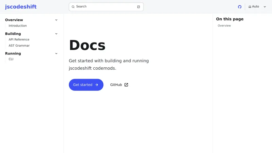272x153 pixels.
Task: Open the Auto theme selector dropdown
Action: [257, 7]
